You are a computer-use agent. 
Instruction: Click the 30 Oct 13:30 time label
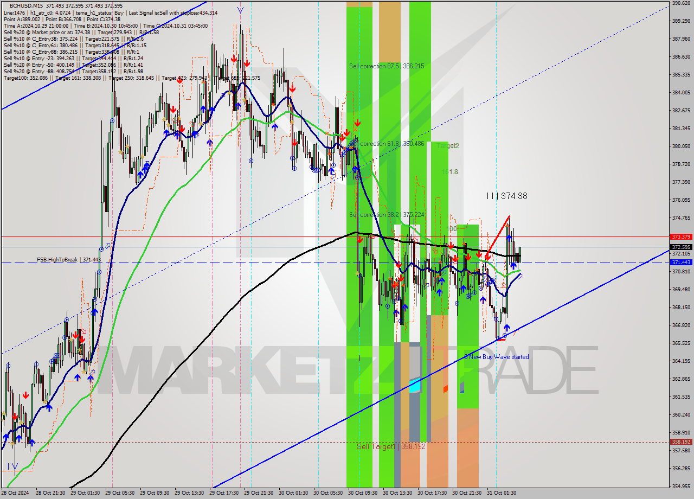point(397,493)
